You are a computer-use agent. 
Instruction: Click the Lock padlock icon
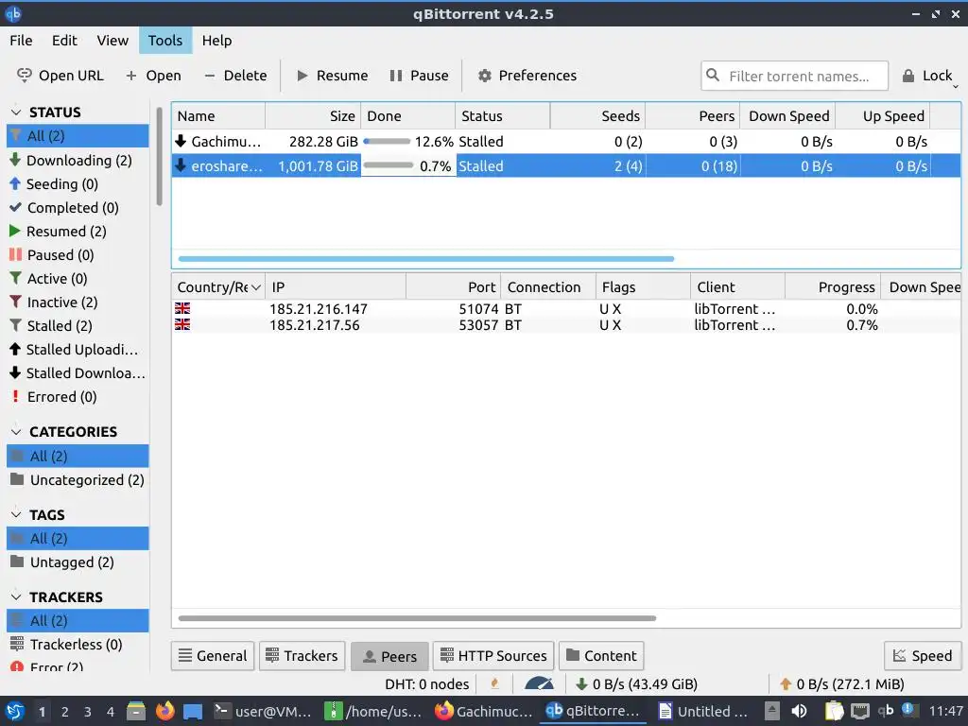908,76
